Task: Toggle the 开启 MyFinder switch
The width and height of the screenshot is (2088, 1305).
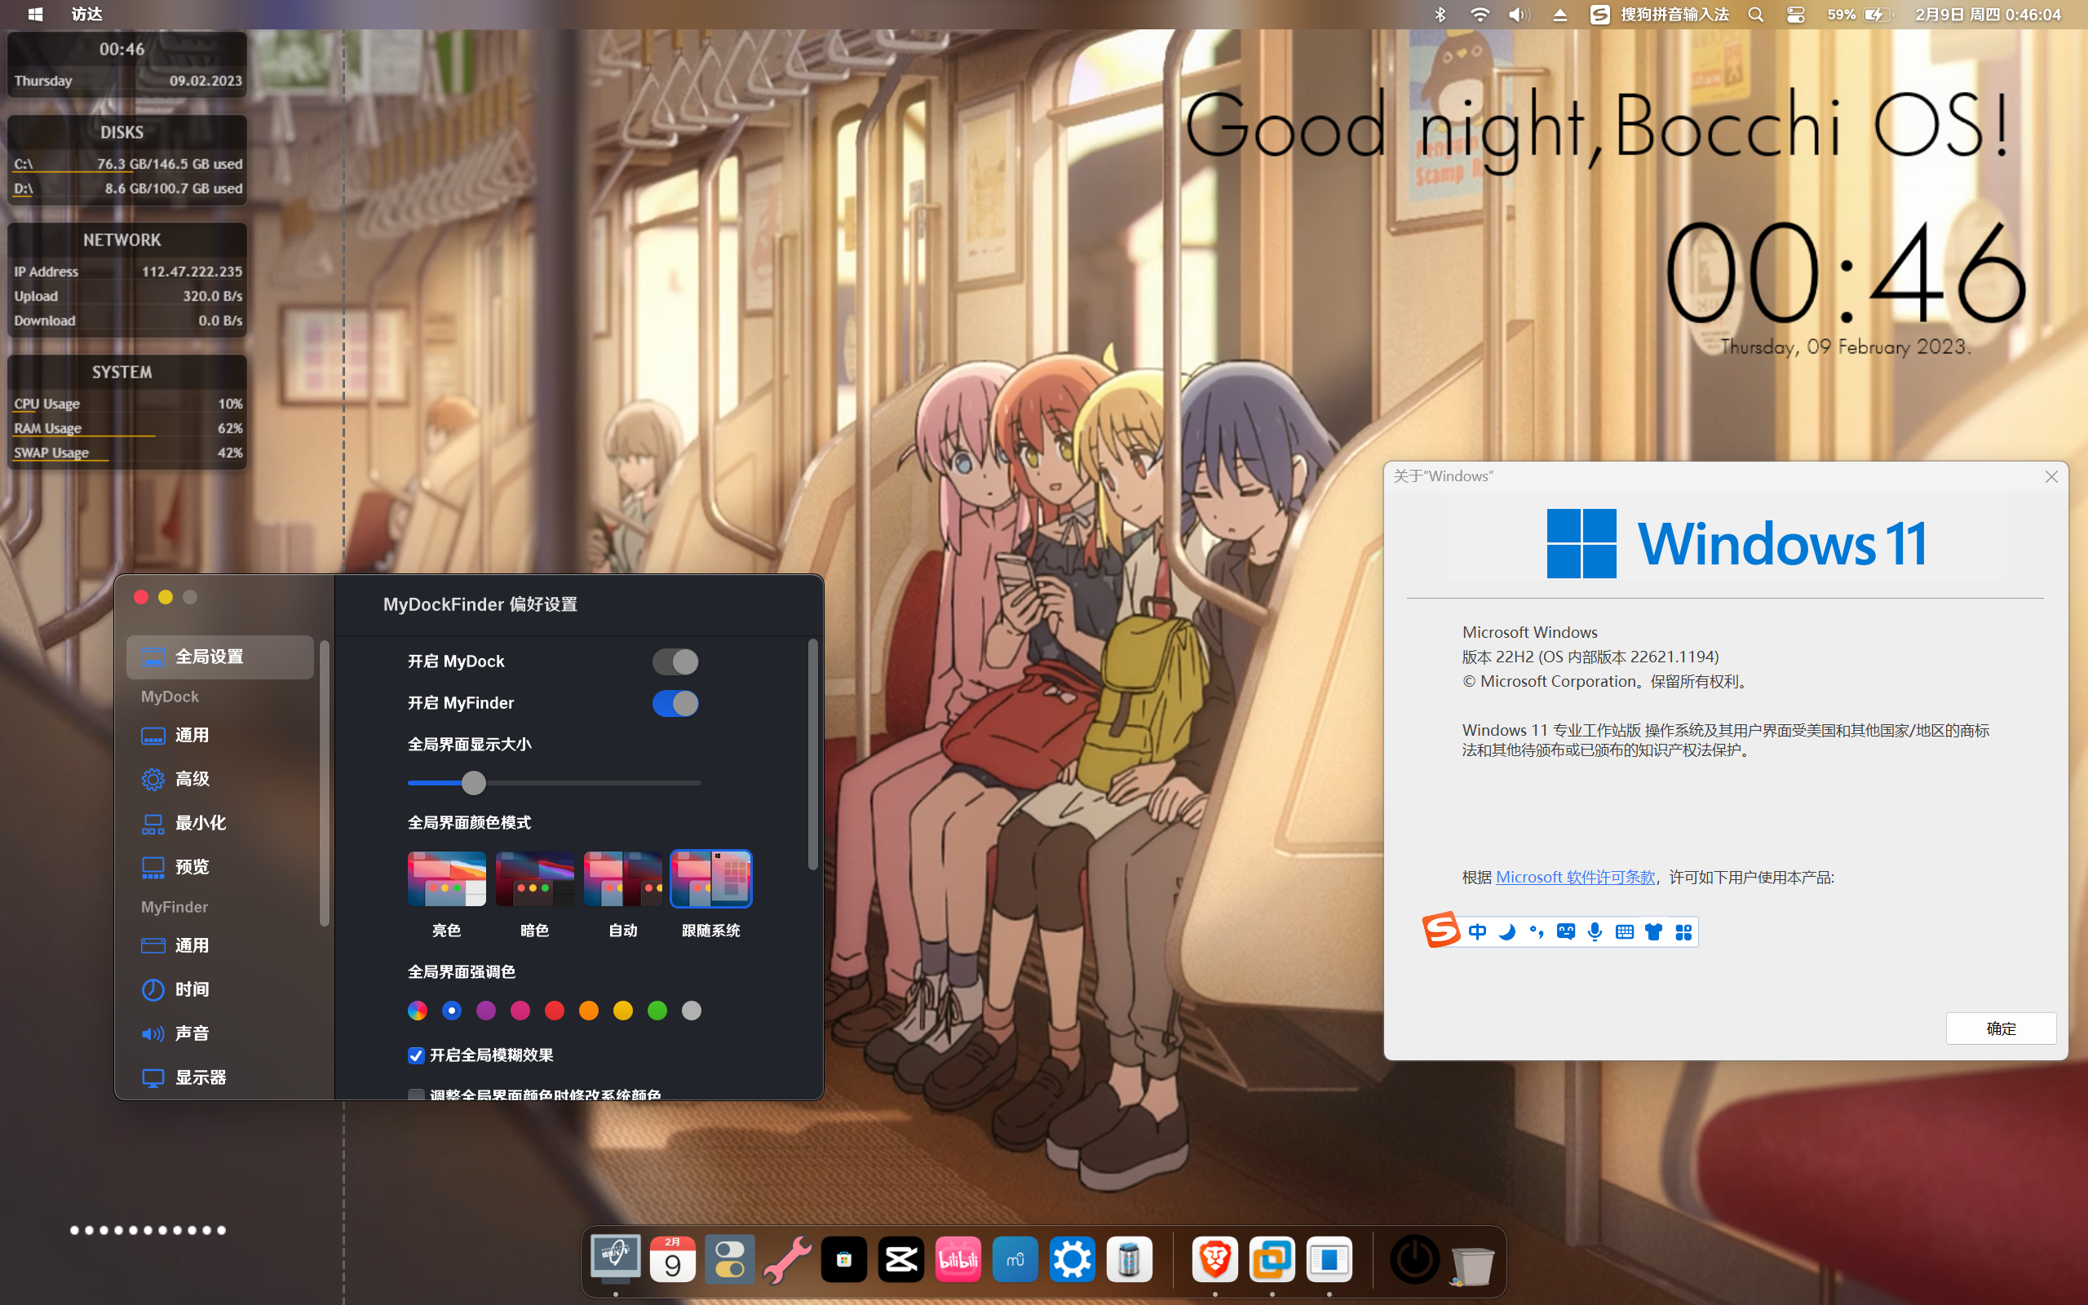Action: pyautogui.click(x=675, y=703)
